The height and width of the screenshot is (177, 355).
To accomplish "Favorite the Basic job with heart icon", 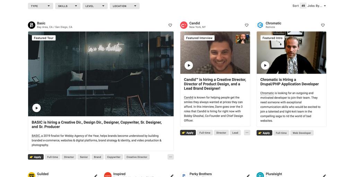I will (170, 25).
